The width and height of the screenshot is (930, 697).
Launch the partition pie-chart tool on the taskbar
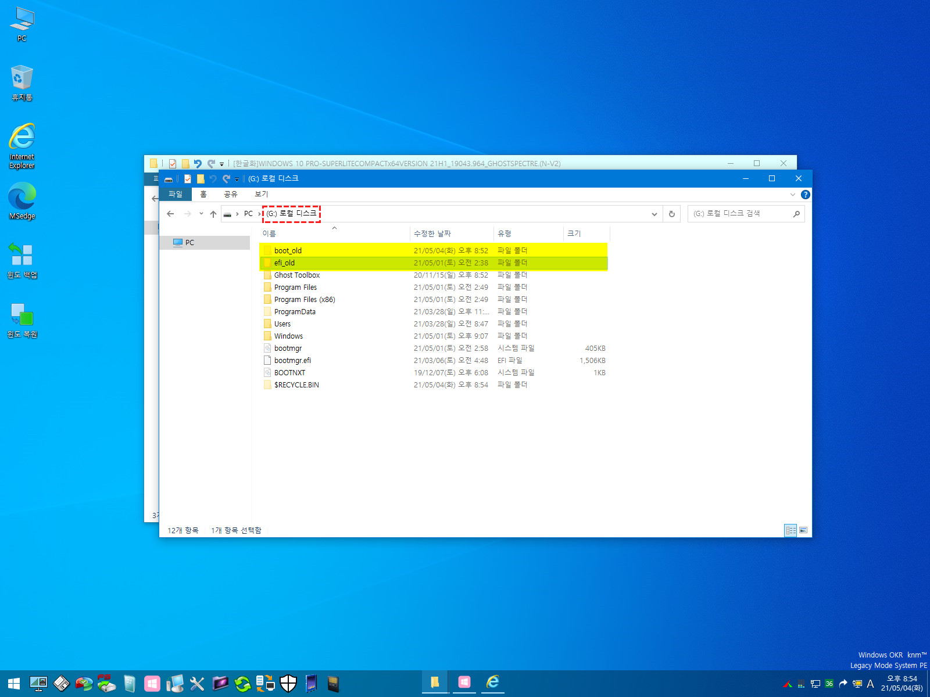pyautogui.click(x=84, y=684)
